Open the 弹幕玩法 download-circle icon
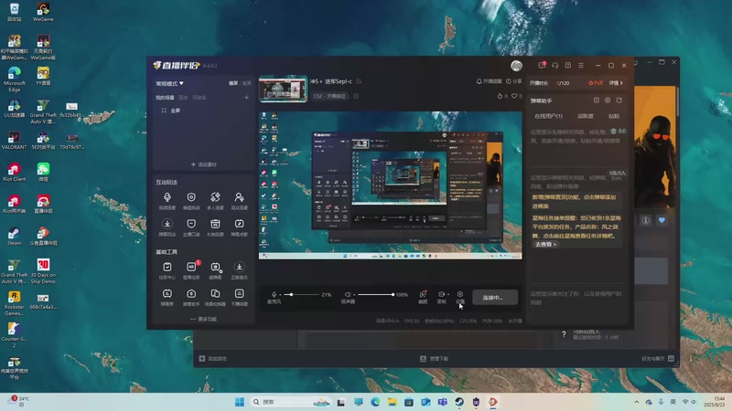The image size is (732, 411). coord(167,224)
